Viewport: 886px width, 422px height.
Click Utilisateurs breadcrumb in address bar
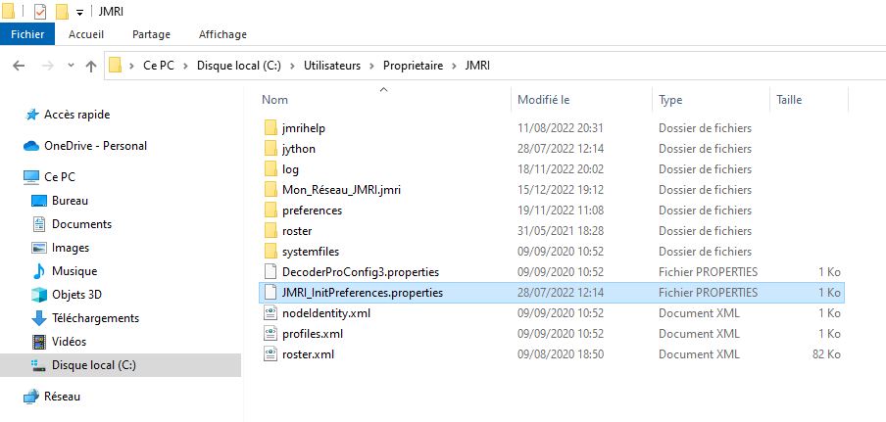point(332,66)
